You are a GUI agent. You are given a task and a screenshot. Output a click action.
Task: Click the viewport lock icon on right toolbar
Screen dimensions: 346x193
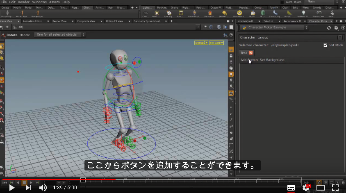(x=231, y=56)
